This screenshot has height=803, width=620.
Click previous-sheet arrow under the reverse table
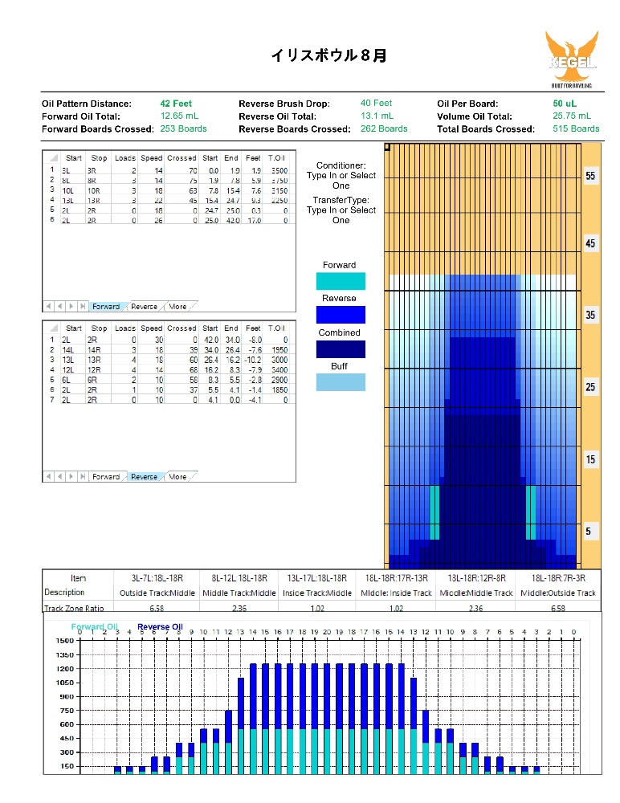pos(60,476)
